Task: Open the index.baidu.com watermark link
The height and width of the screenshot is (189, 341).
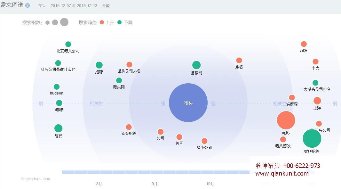Action: [x=36, y=179]
